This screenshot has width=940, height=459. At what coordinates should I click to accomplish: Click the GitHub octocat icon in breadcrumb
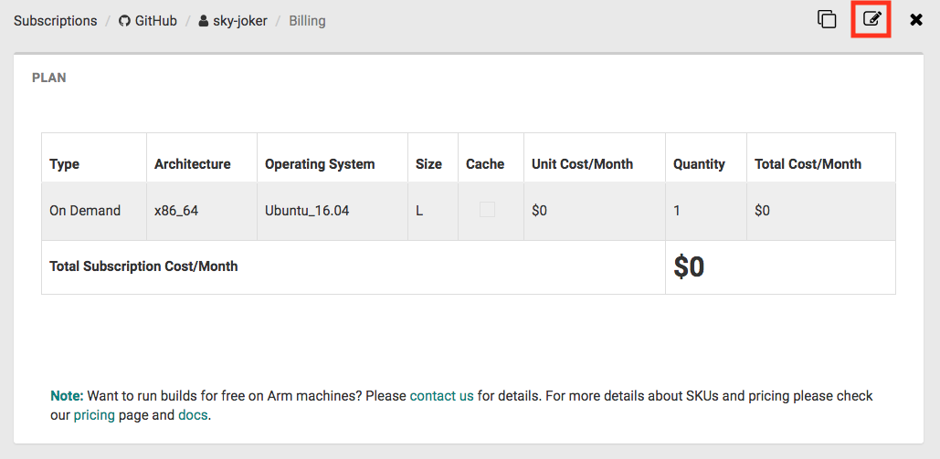coord(124,21)
